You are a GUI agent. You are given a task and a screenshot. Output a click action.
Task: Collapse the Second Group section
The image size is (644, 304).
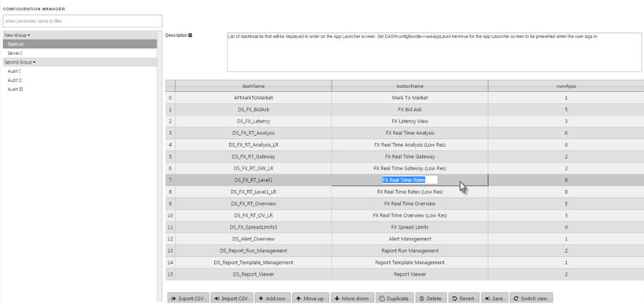click(20, 62)
